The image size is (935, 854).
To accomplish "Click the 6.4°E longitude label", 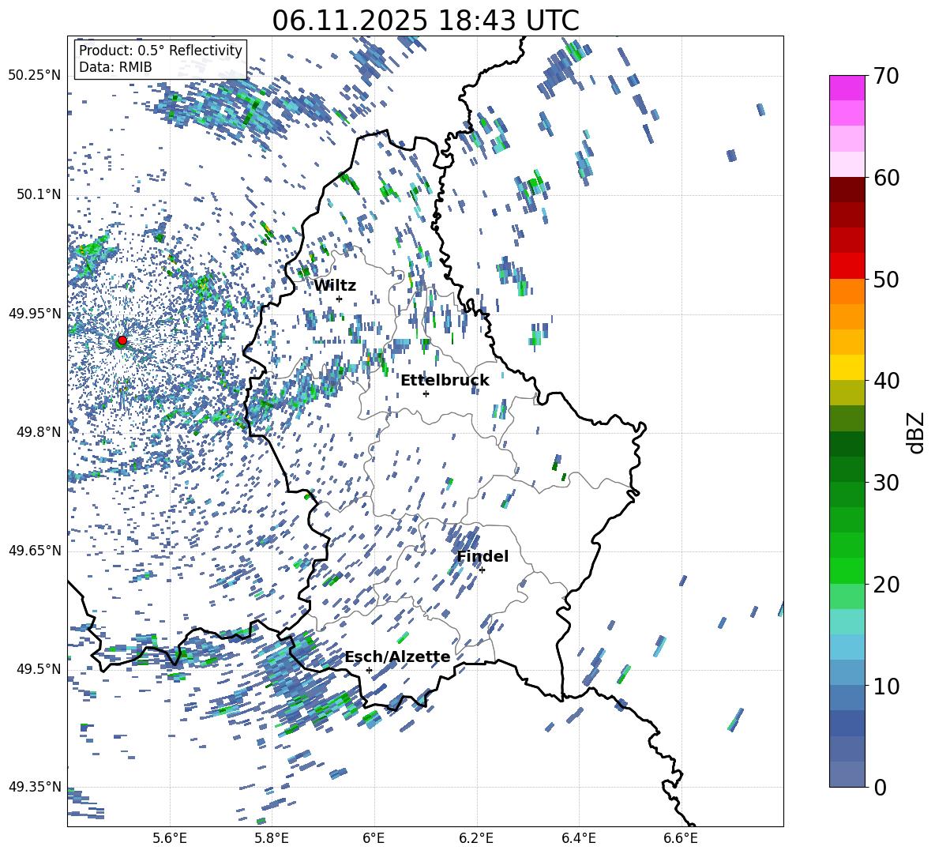I will click(578, 838).
